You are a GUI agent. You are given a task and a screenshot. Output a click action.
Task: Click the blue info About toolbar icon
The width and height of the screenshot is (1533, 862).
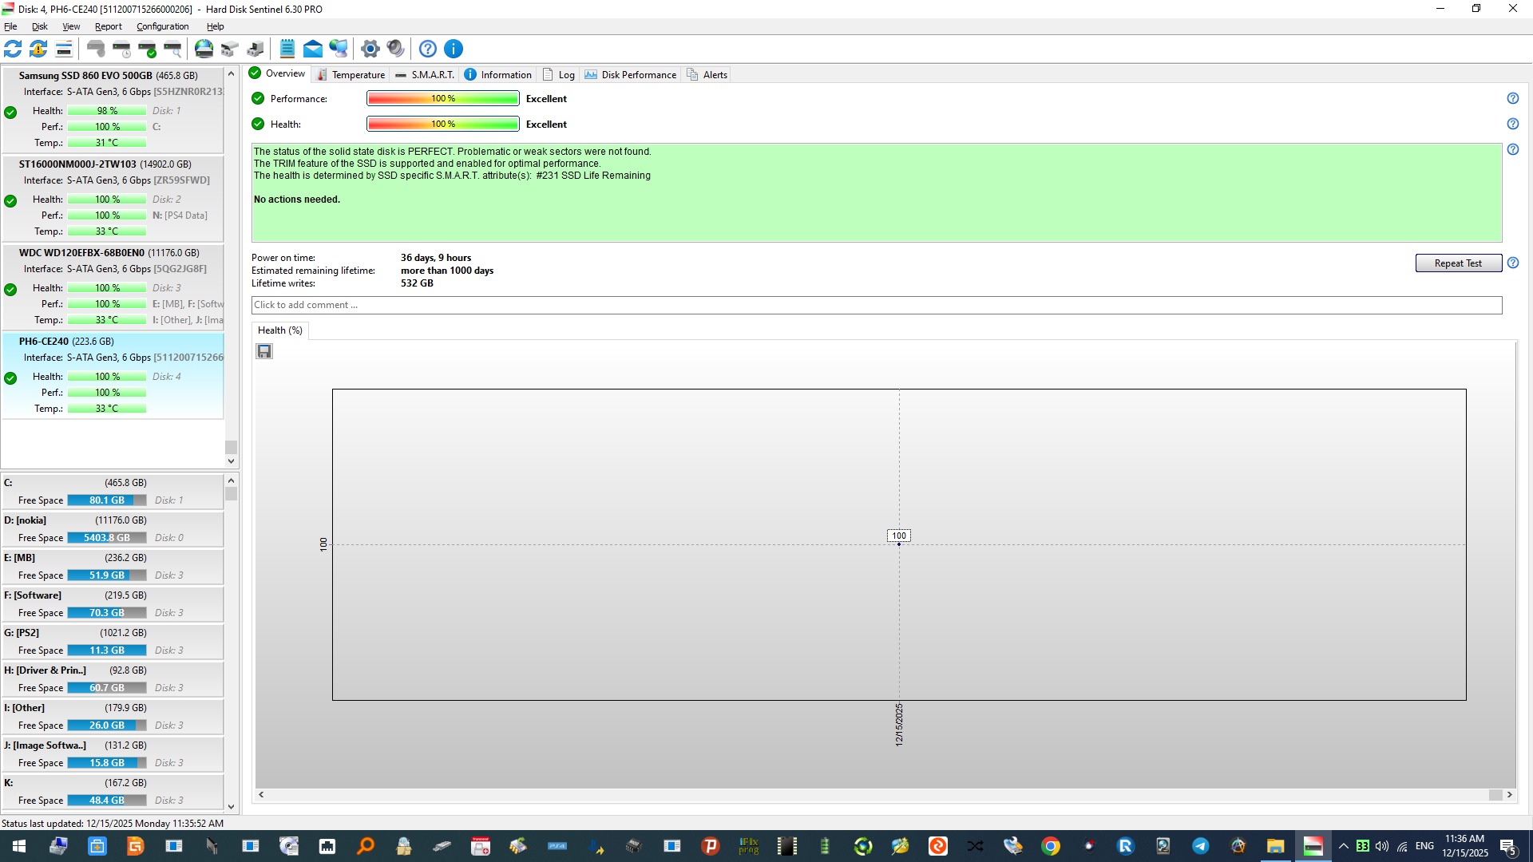click(453, 49)
